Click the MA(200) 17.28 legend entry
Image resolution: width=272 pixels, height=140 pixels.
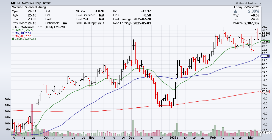(22, 36)
